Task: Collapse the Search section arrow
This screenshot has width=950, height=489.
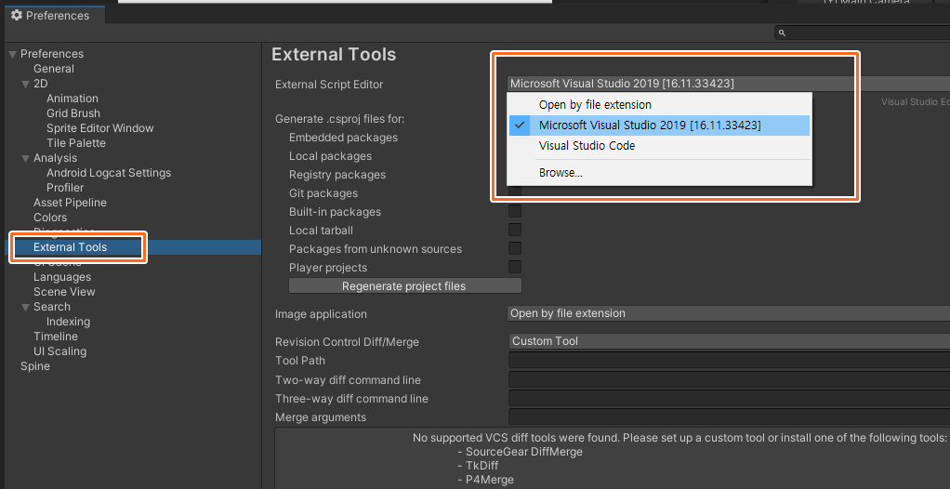Action: point(25,307)
